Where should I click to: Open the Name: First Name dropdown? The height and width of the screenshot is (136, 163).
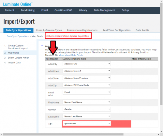tap(87, 102)
